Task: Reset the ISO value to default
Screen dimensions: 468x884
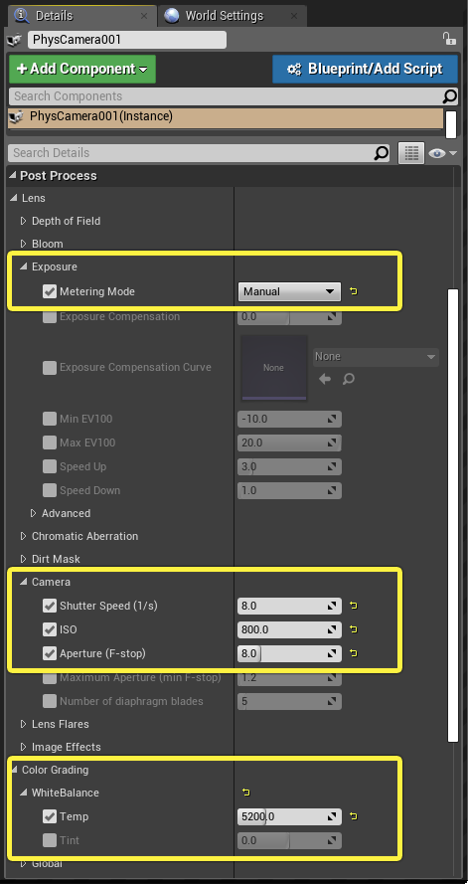Action: pos(354,629)
